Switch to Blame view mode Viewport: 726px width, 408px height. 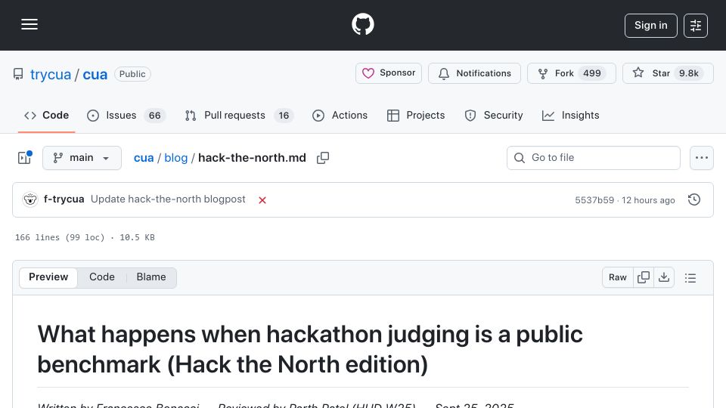[x=151, y=277]
